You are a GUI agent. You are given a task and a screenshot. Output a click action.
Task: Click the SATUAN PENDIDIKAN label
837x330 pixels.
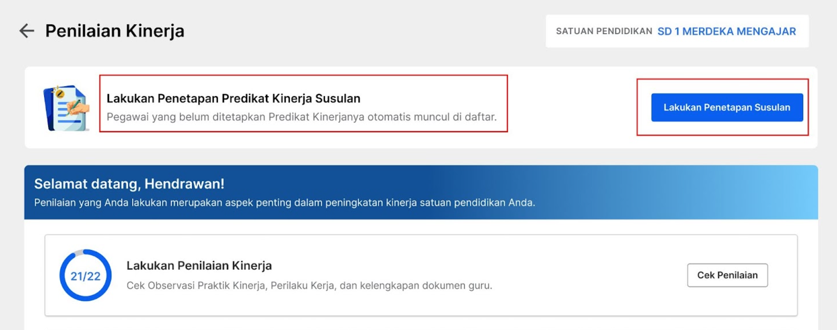point(604,31)
